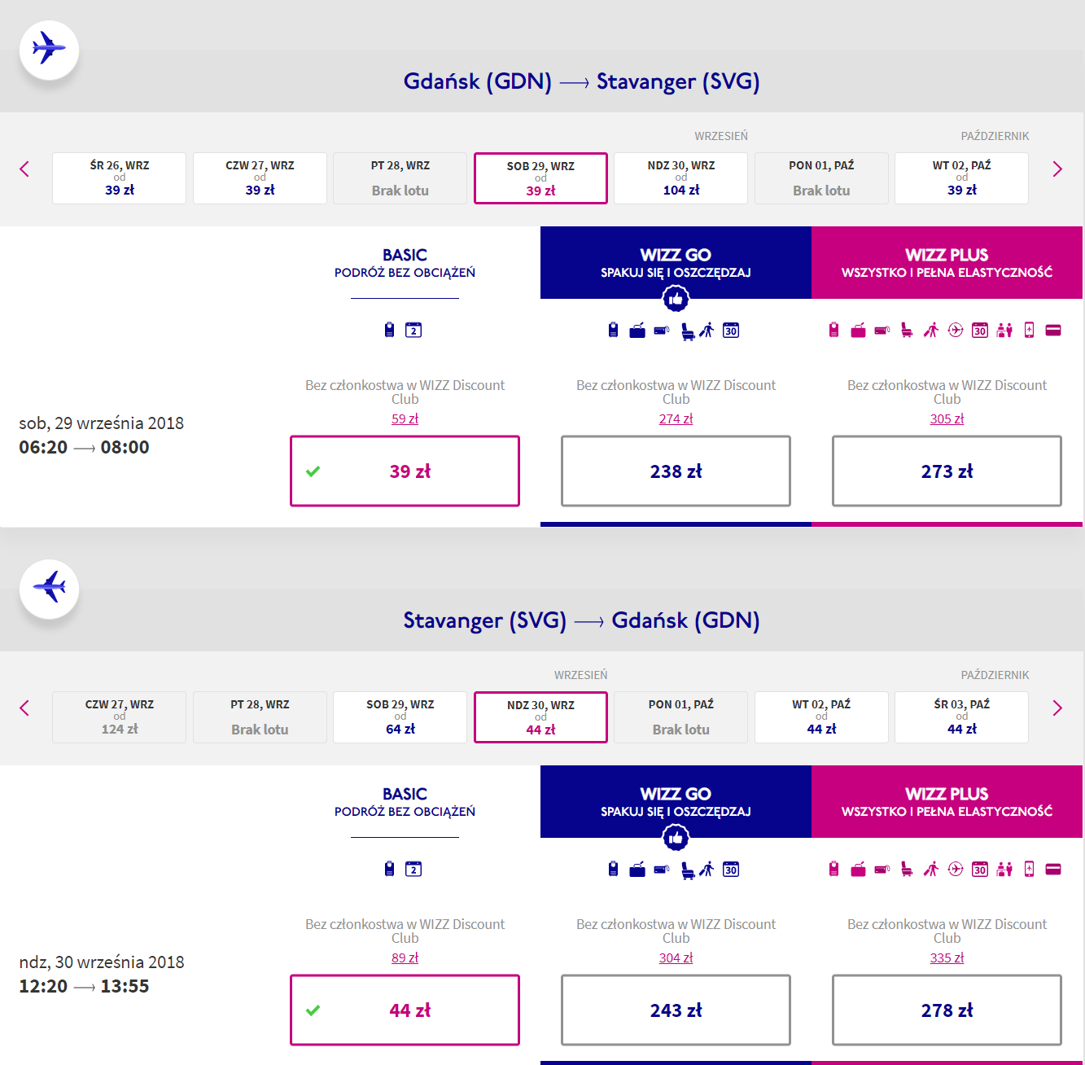Select outbound date WT 02, PAŹ for 39 zł

962,177
